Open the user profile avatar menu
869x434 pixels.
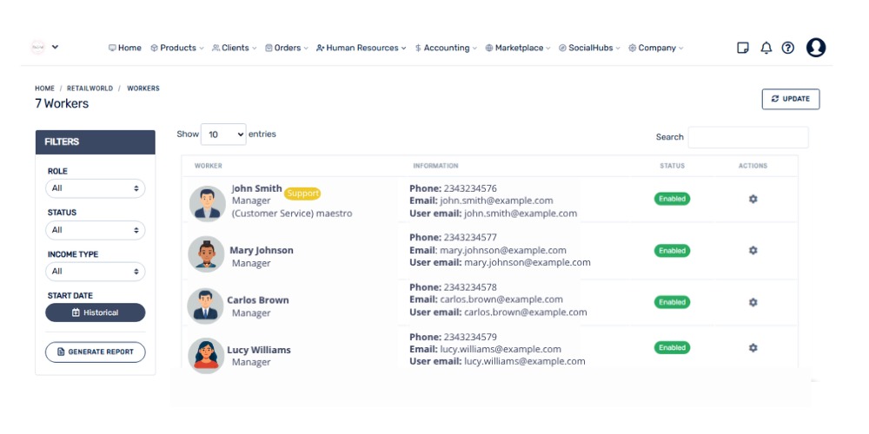pyautogui.click(x=815, y=48)
